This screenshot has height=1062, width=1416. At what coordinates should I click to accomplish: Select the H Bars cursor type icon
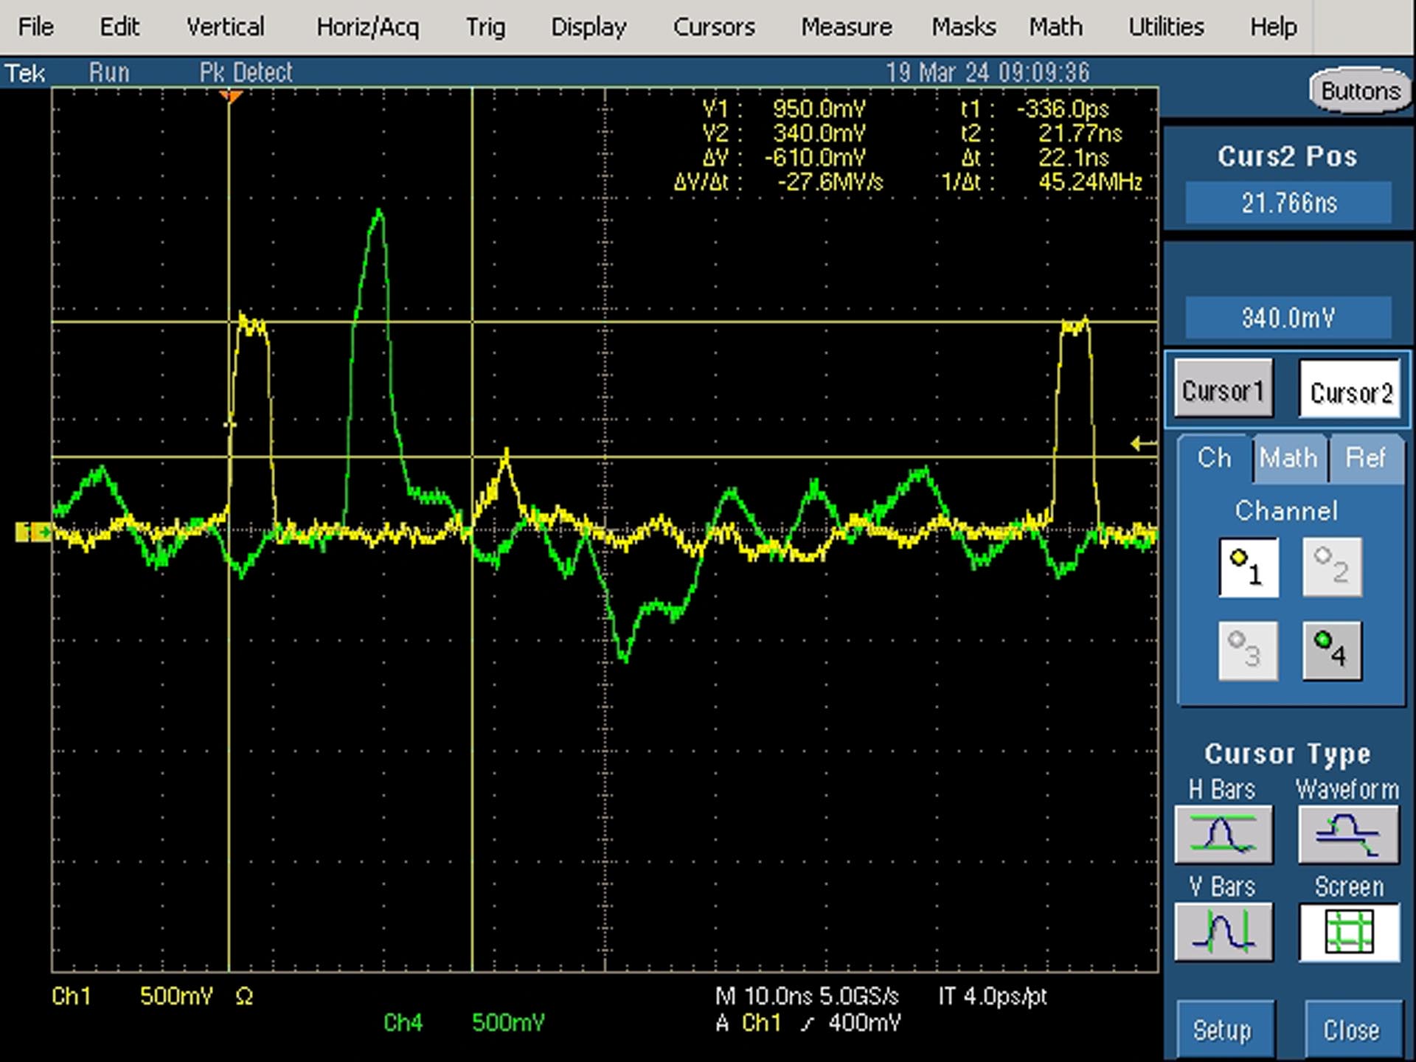point(1224,834)
